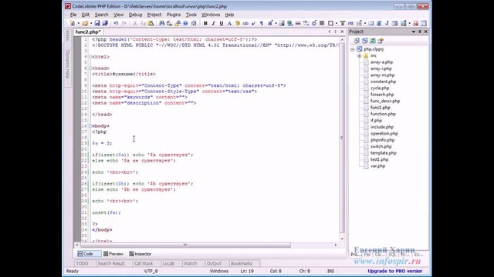The image size is (494, 277).
Task: Open Find with the binoculars icon
Action: (x=161, y=23)
